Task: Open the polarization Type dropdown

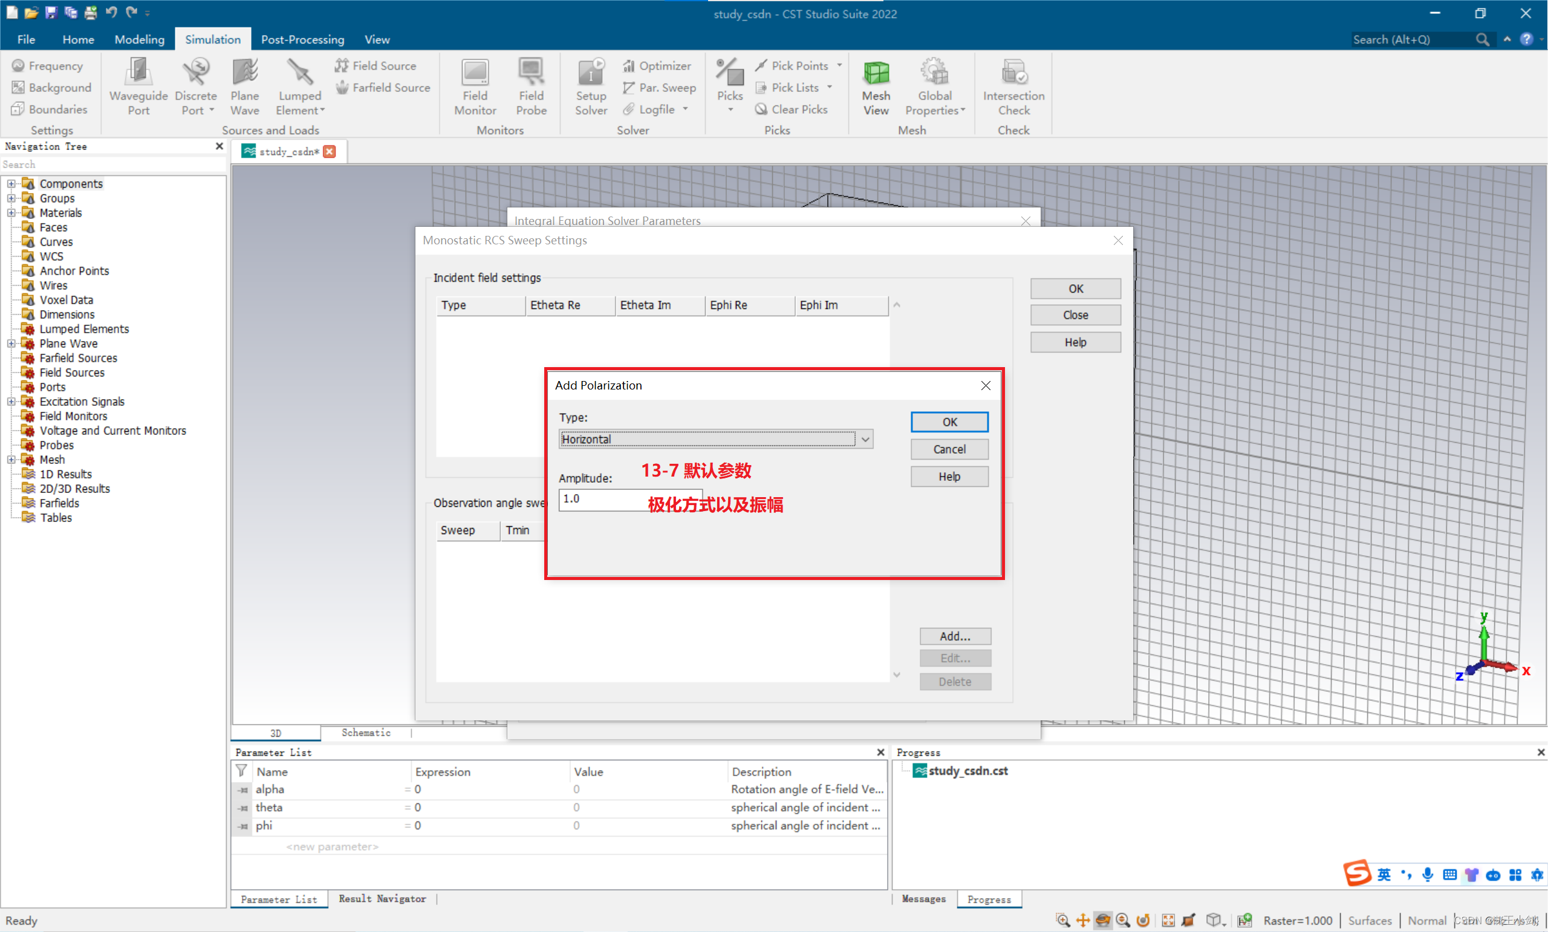Action: click(x=866, y=440)
